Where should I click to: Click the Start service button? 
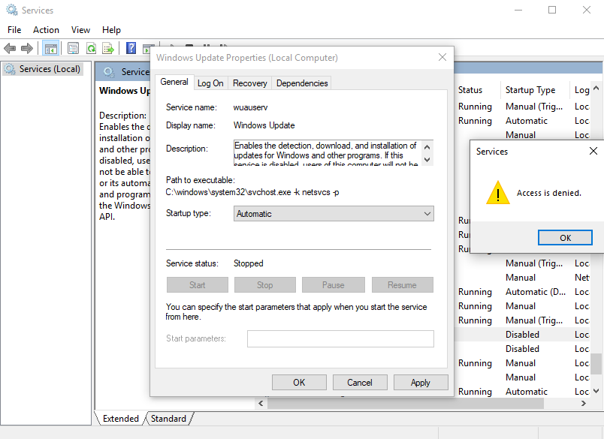coord(198,284)
